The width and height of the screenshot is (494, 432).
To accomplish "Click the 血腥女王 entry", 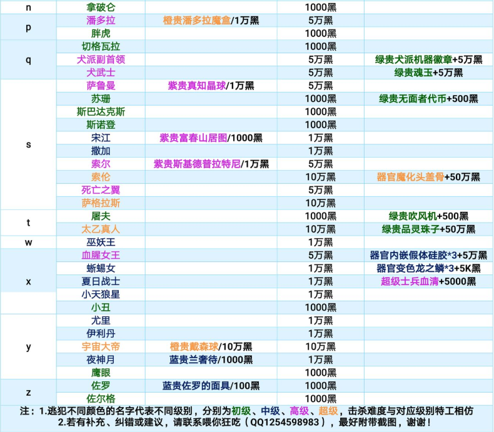I will point(101,255).
